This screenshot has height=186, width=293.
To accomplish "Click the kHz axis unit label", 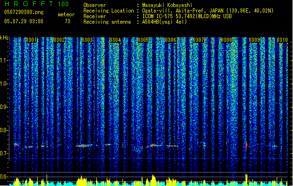I will point(4,38).
